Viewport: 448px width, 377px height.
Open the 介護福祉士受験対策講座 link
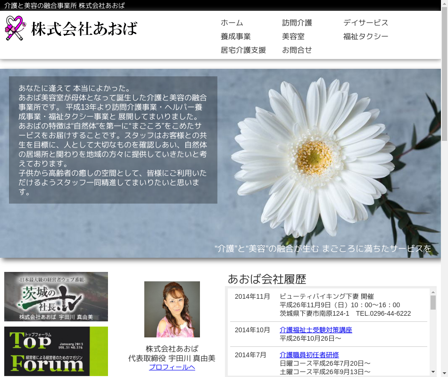pos(315,330)
